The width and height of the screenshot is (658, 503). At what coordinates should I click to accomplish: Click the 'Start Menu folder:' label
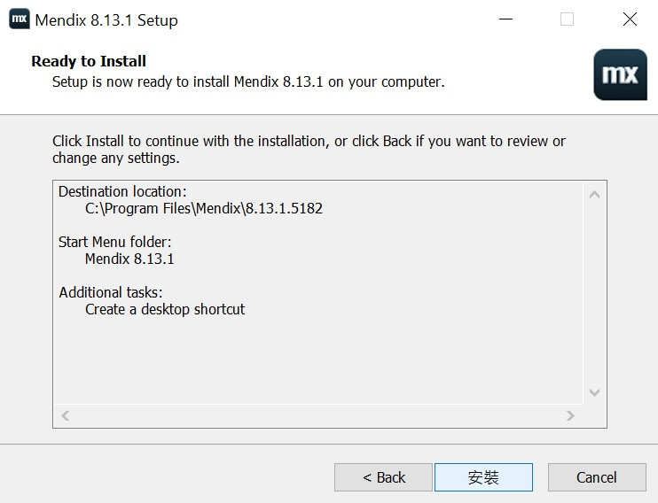(x=114, y=242)
